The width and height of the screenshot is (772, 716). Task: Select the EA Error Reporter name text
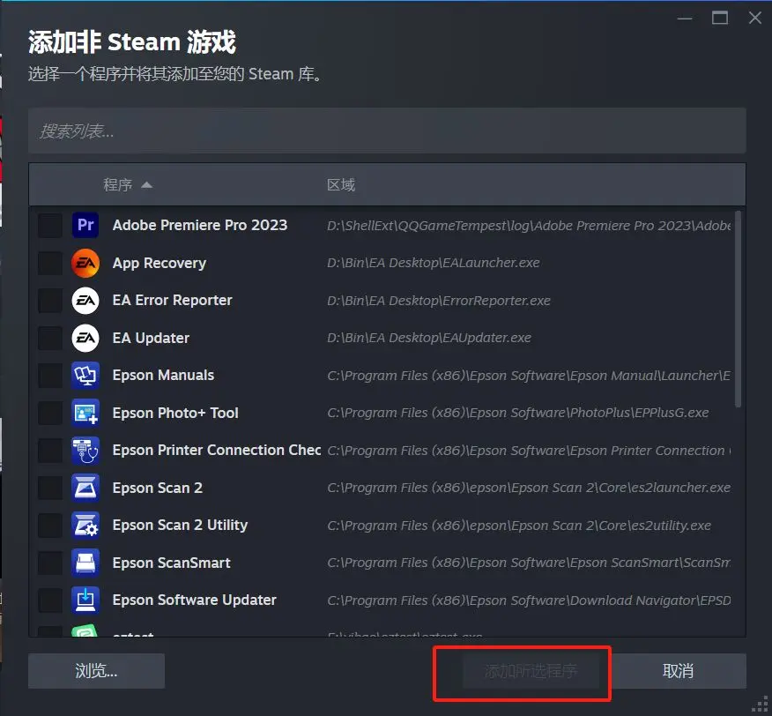173,300
